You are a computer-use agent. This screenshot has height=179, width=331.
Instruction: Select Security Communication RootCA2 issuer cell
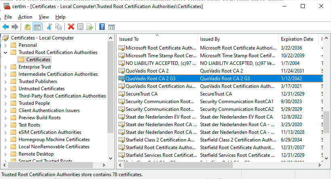237,109
